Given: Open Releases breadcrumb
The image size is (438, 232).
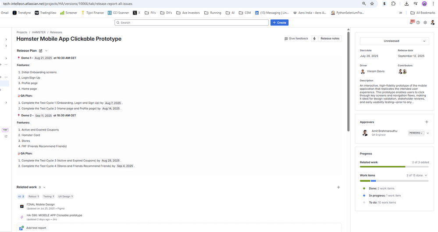Looking at the screenshot, I should point(56,32).
